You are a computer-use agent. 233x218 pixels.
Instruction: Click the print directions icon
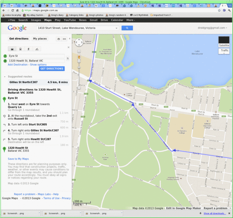59,39
